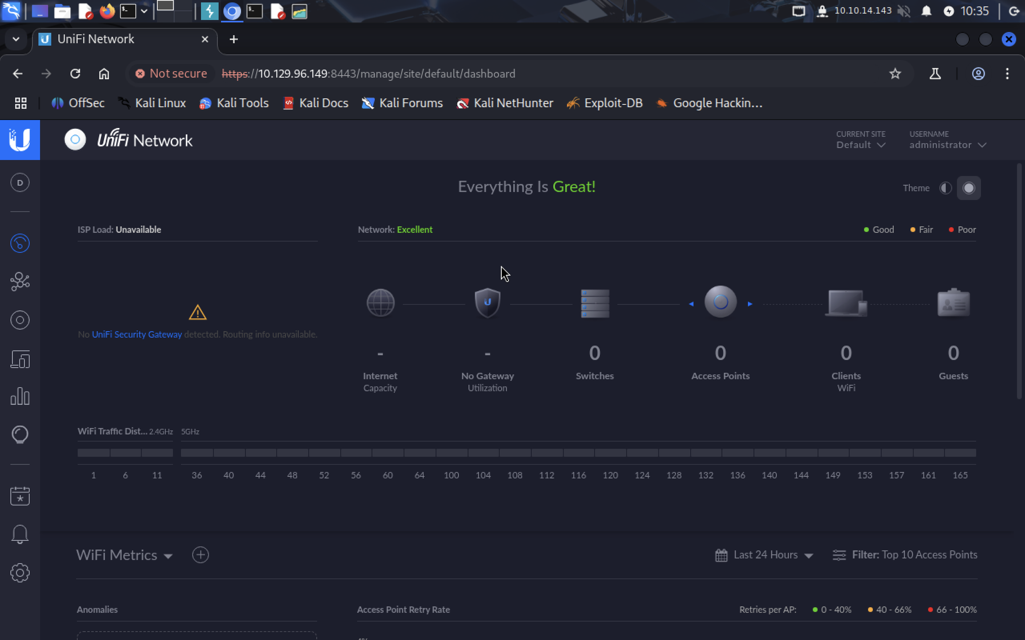Screen dimensions: 1025x640
Task: Click the muted volume tray icon
Action: click(904, 11)
